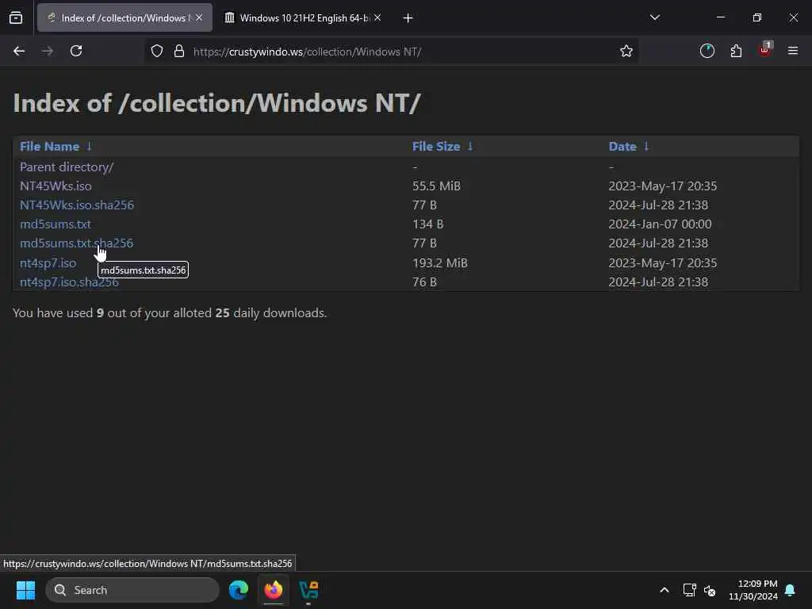Download the NT45Wks.iso file
This screenshot has height=609, width=812.
[56, 186]
